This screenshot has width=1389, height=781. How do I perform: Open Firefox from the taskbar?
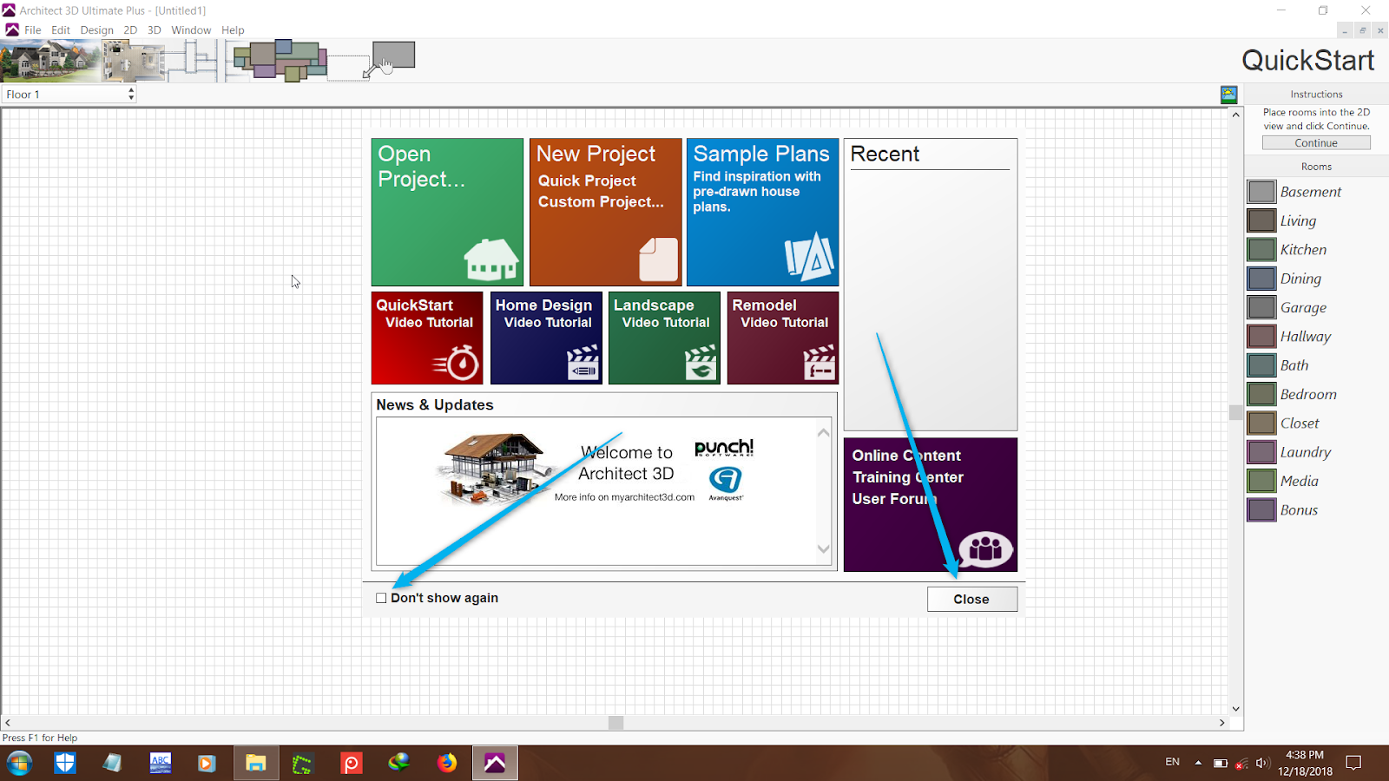[447, 763]
